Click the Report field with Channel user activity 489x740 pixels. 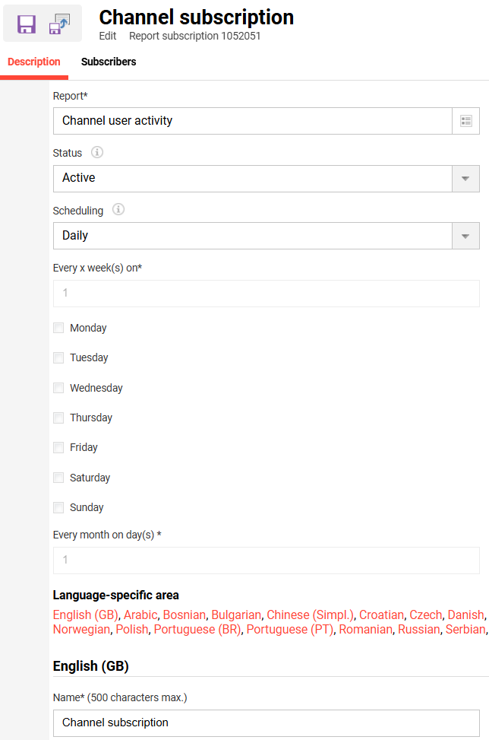tap(252, 121)
